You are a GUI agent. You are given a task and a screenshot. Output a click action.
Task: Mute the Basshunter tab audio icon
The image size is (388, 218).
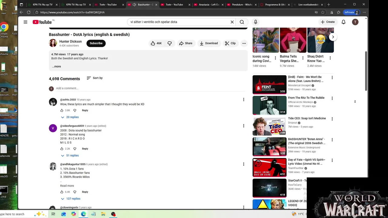[x=134, y=5]
